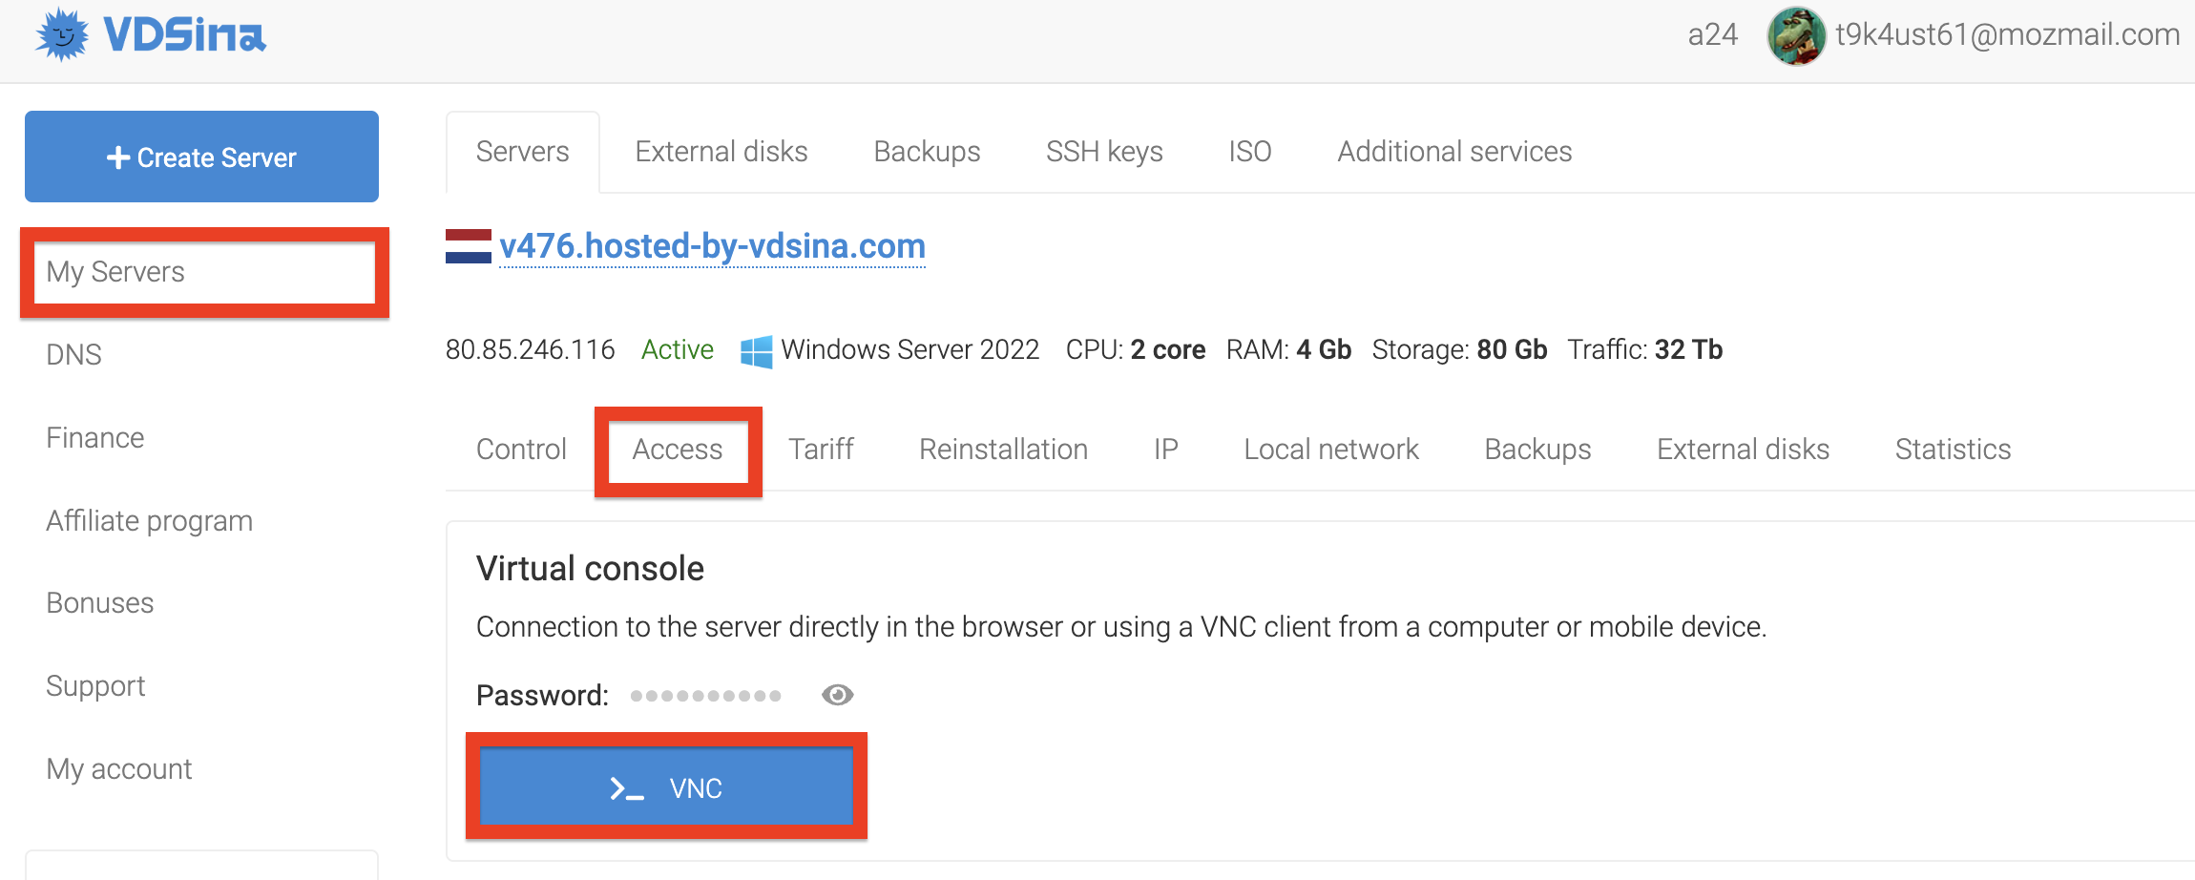Open the Local network tab
Viewport: 2195px width, 880px height.
coord(1331,449)
